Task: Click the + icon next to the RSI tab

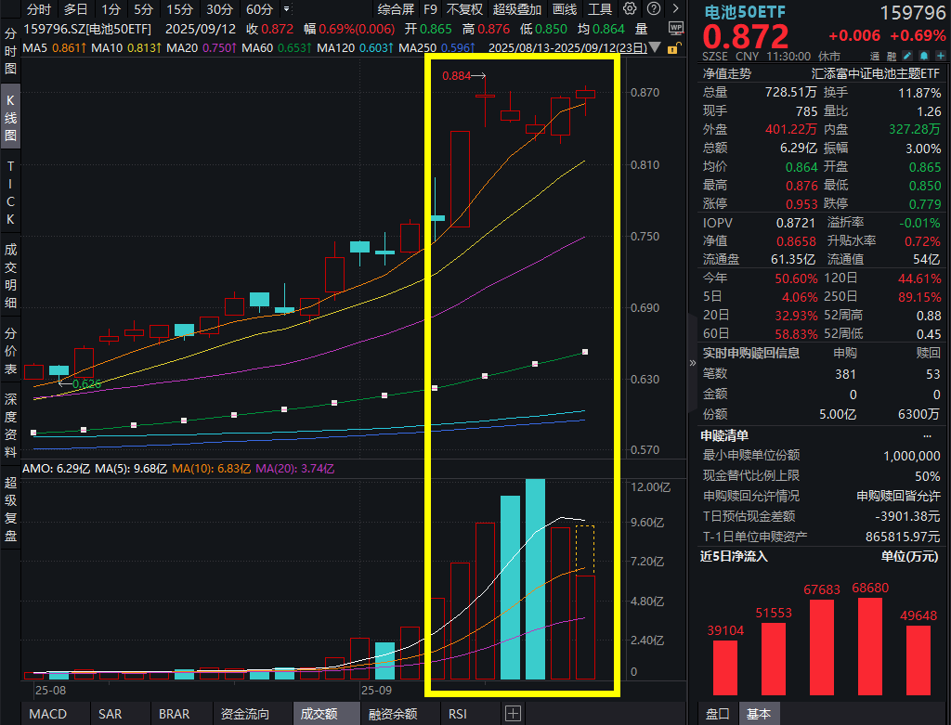Action: point(512,714)
